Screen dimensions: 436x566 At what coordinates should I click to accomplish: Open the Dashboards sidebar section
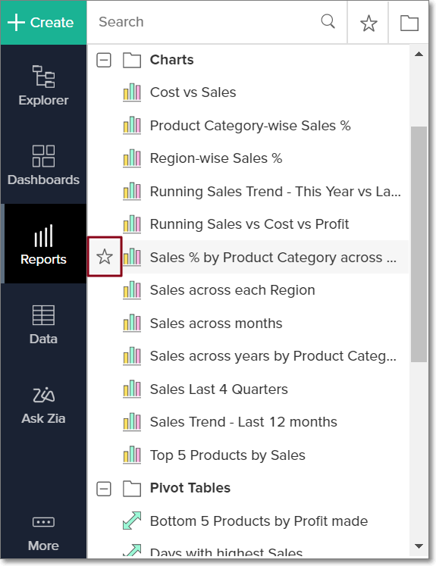point(43,165)
